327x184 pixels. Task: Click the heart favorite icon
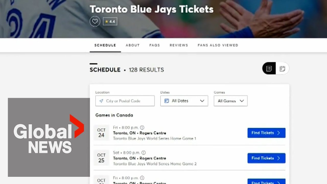[x=95, y=21]
